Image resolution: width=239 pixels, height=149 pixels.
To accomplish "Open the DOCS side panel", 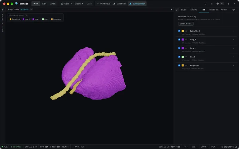I will (x=2, y=29).
